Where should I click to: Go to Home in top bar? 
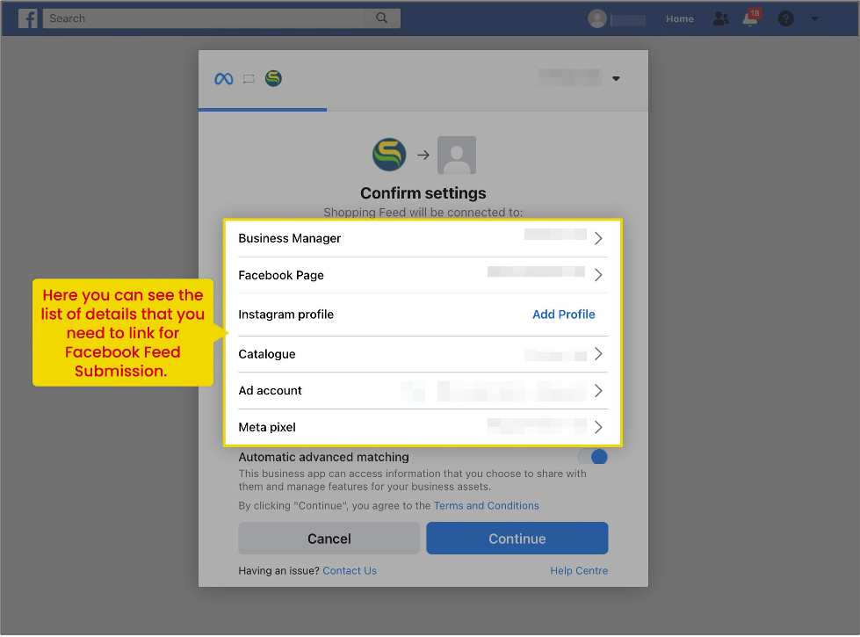tap(680, 18)
